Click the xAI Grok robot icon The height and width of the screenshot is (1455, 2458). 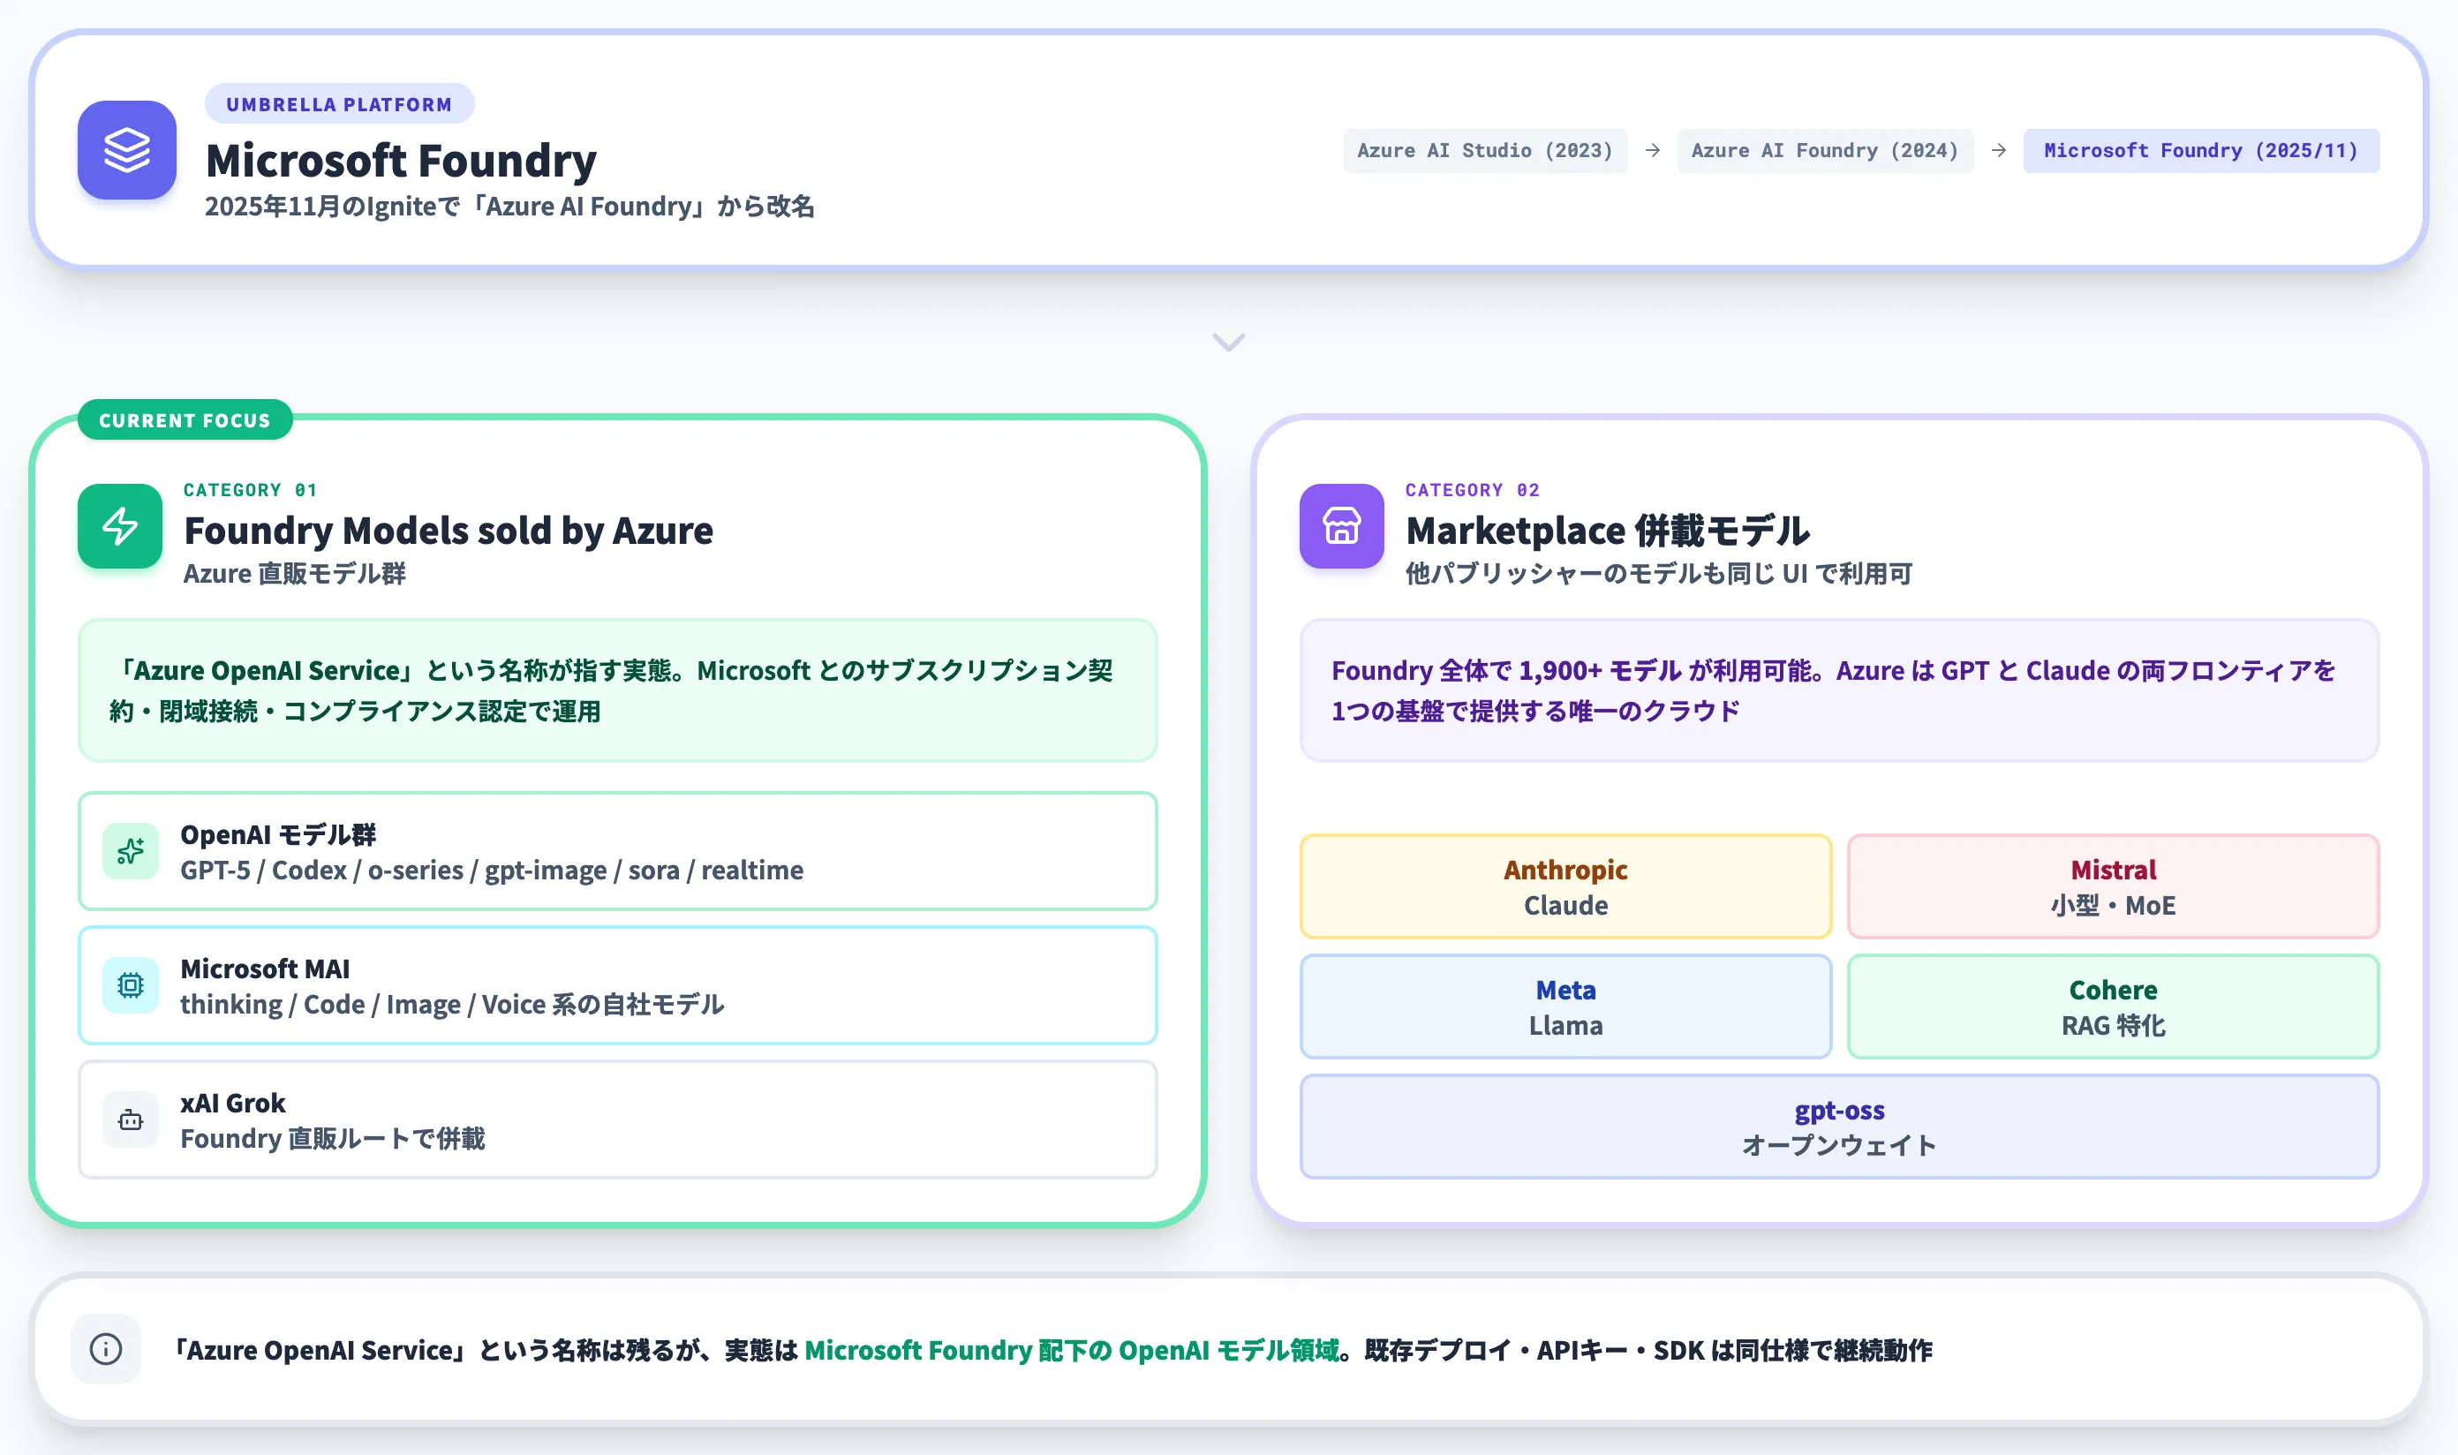tap(131, 1120)
